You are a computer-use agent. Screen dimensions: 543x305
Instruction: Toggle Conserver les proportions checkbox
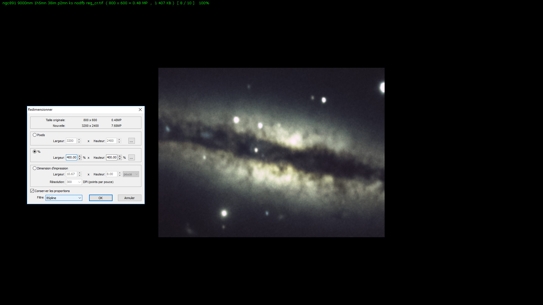coord(32,191)
